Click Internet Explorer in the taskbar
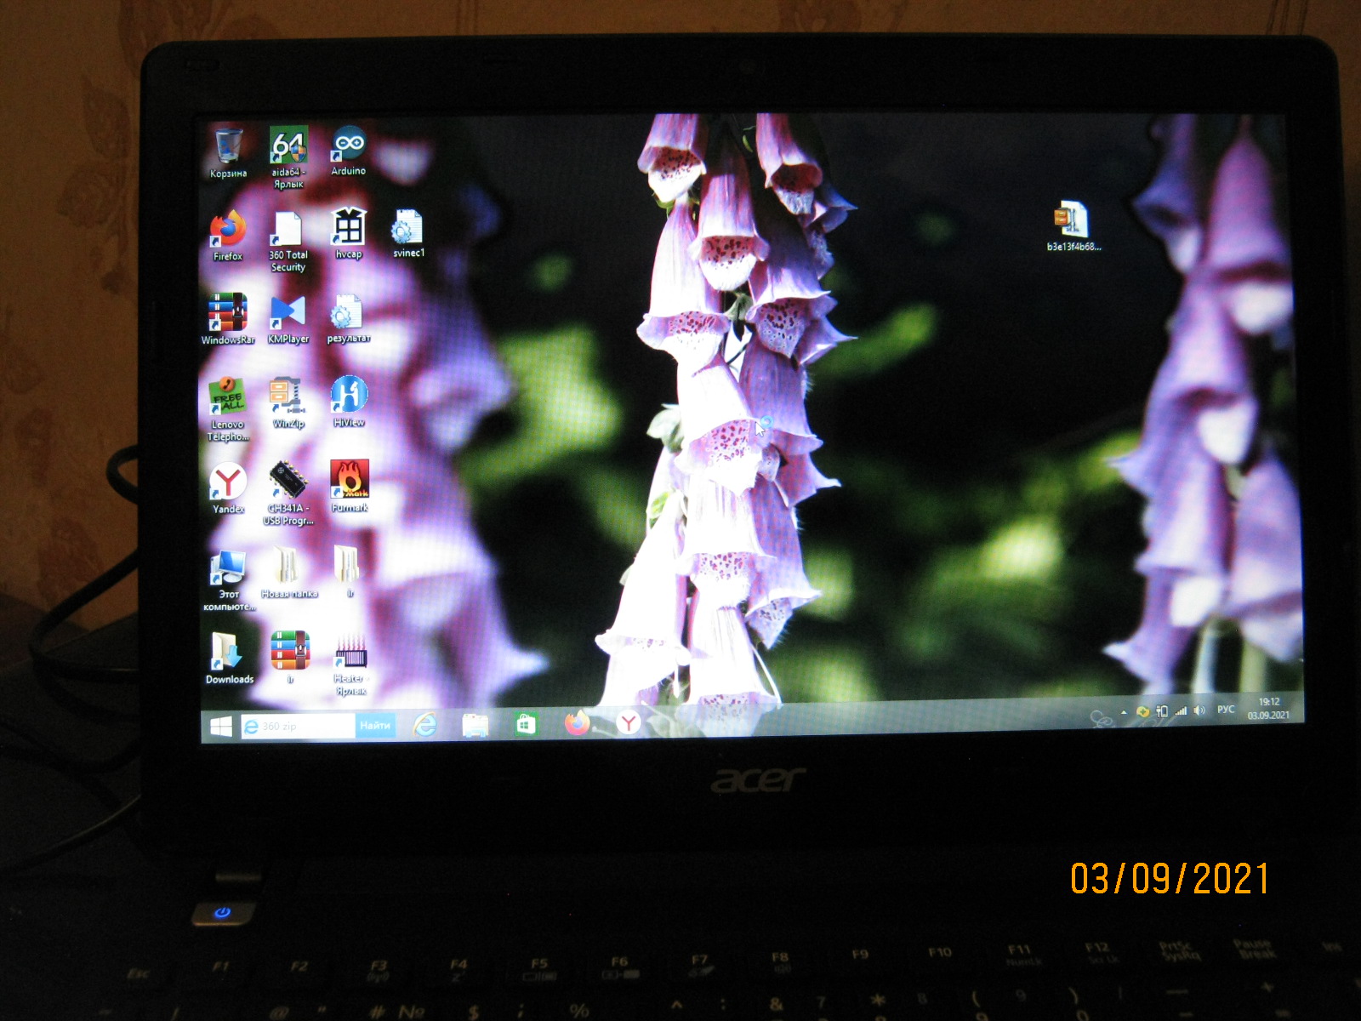 pos(424,725)
